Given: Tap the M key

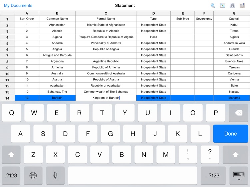Looking at the screenshot, I should pyautogui.click(x=166, y=154).
